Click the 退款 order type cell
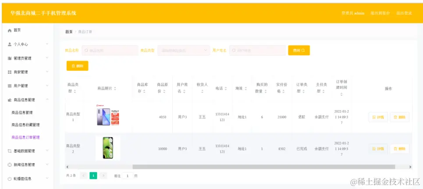The image size is (423, 189). (x=302, y=117)
